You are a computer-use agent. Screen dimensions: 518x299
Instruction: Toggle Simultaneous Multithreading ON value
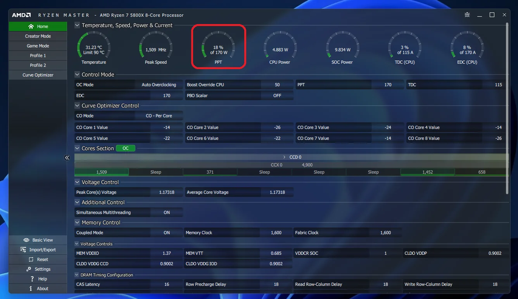(167, 212)
